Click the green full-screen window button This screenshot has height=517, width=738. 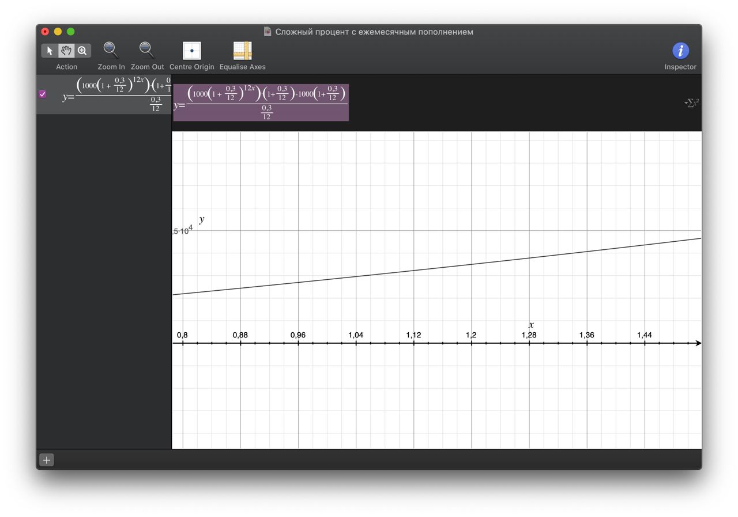click(x=70, y=32)
